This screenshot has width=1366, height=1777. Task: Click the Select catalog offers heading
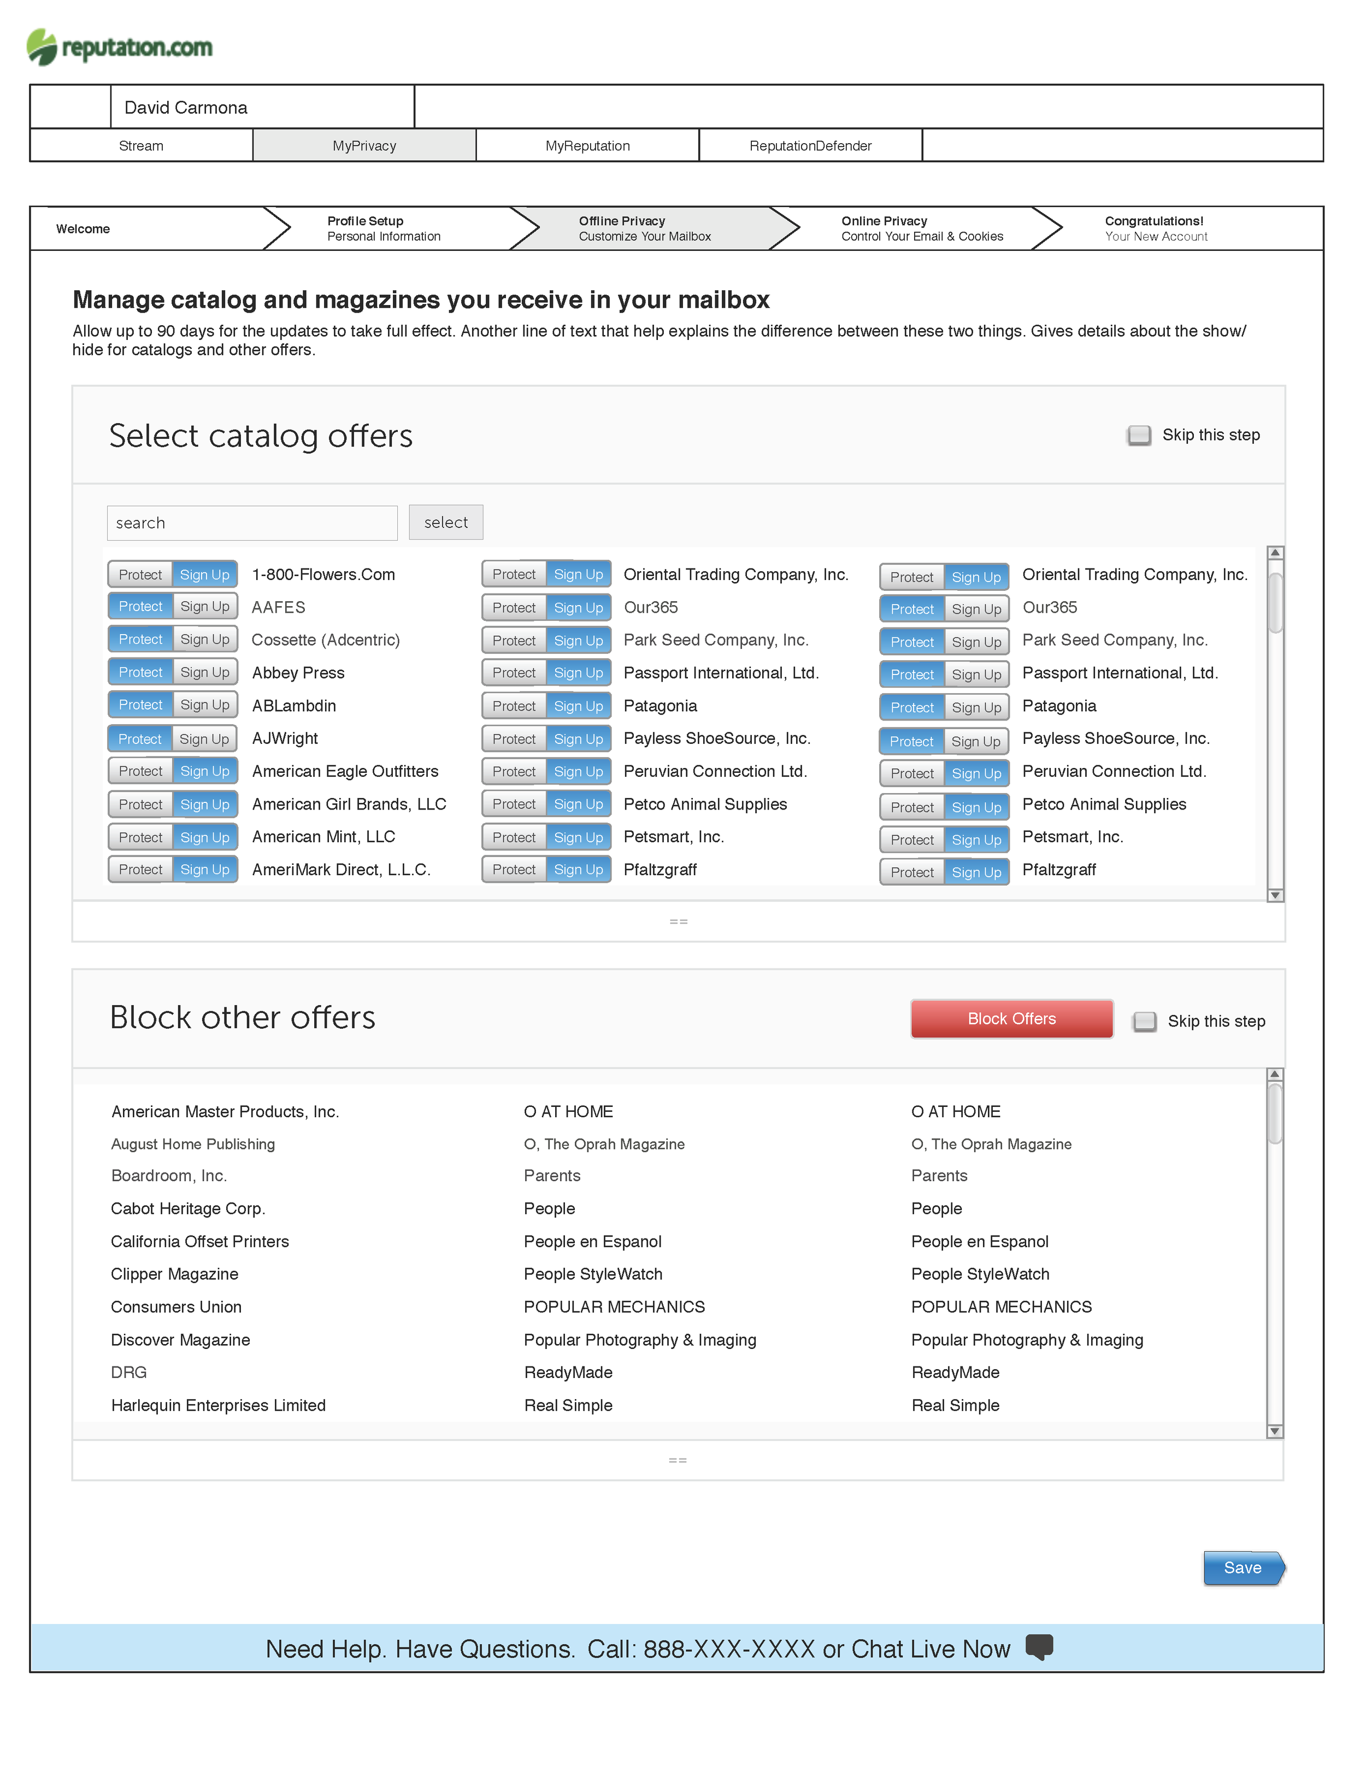click(x=261, y=436)
